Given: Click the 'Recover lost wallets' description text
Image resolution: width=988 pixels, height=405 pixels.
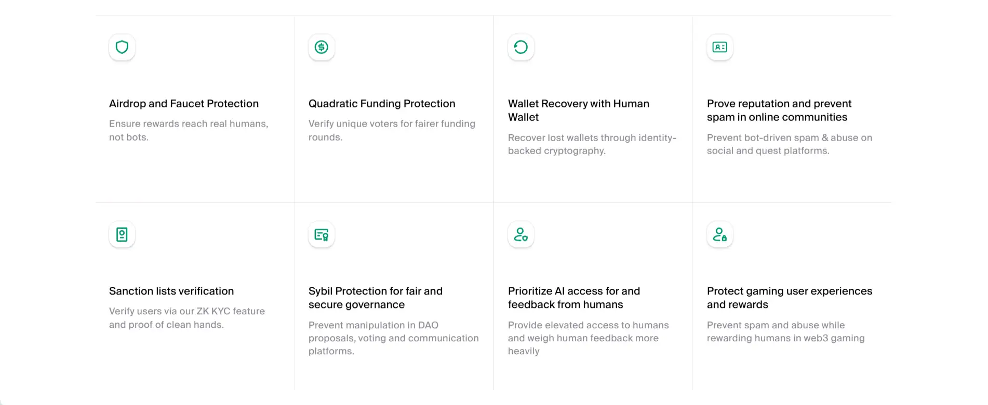Looking at the screenshot, I should click(x=592, y=144).
